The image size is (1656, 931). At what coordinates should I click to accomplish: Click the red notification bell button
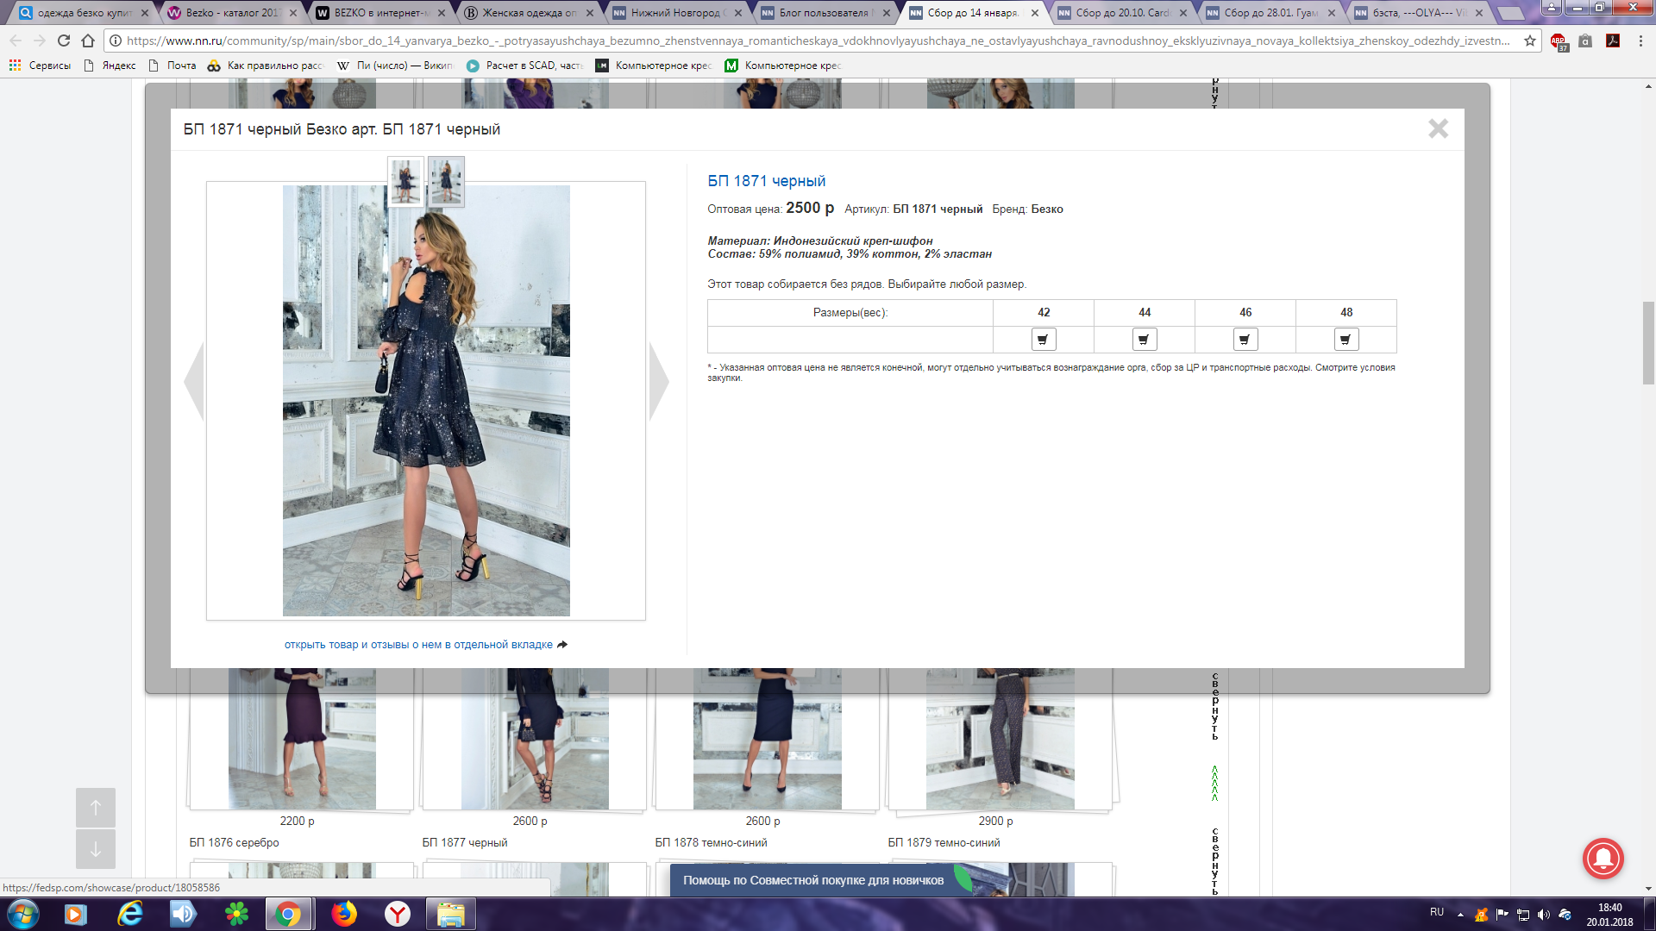click(x=1603, y=859)
